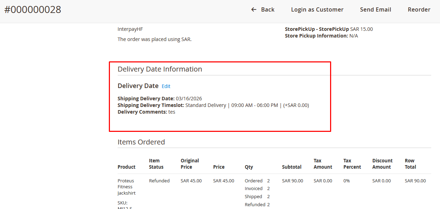Click the Delivery Date Information heading

click(x=160, y=69)
